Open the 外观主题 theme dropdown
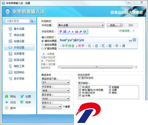The height and width of the screenshot is (125, 148). pos(81,25)
